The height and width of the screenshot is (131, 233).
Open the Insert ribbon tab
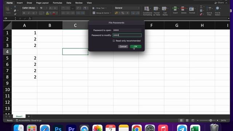[x=20, y=3]
